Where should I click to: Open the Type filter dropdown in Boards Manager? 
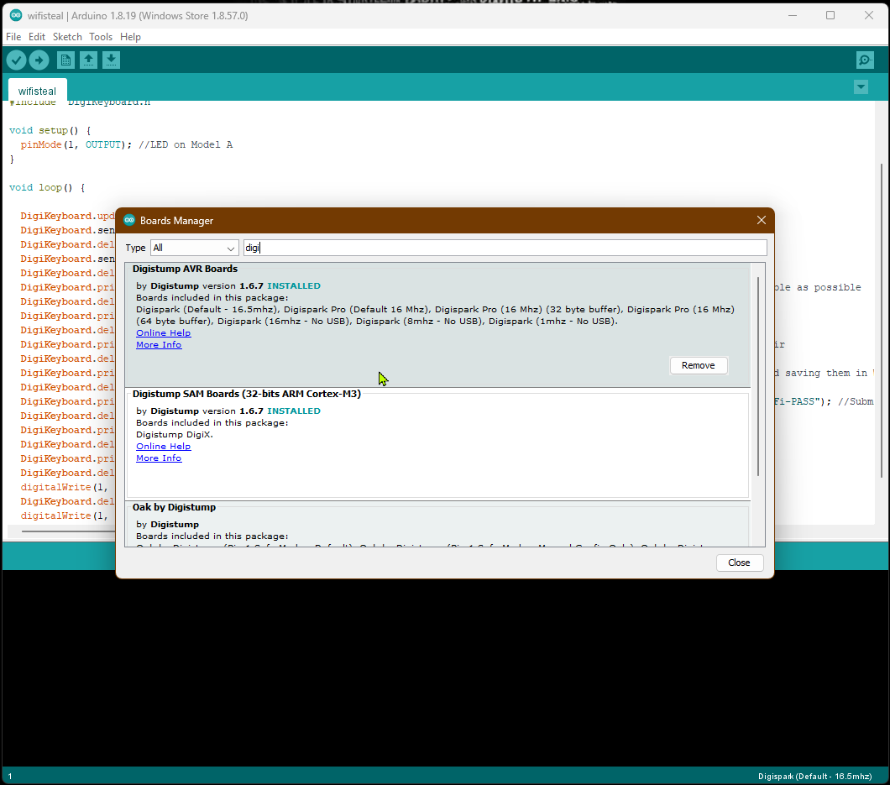194,248
